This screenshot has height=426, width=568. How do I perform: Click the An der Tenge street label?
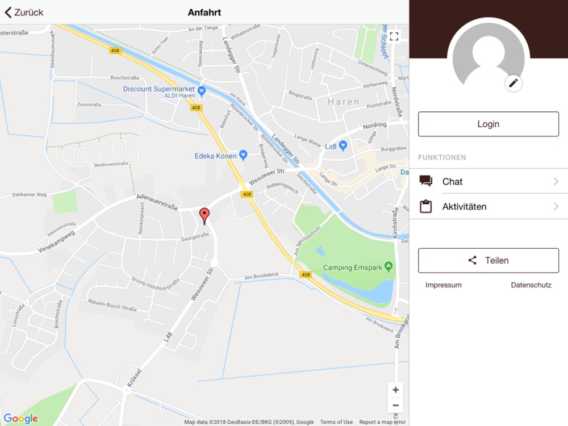click(x=203, y=28)
